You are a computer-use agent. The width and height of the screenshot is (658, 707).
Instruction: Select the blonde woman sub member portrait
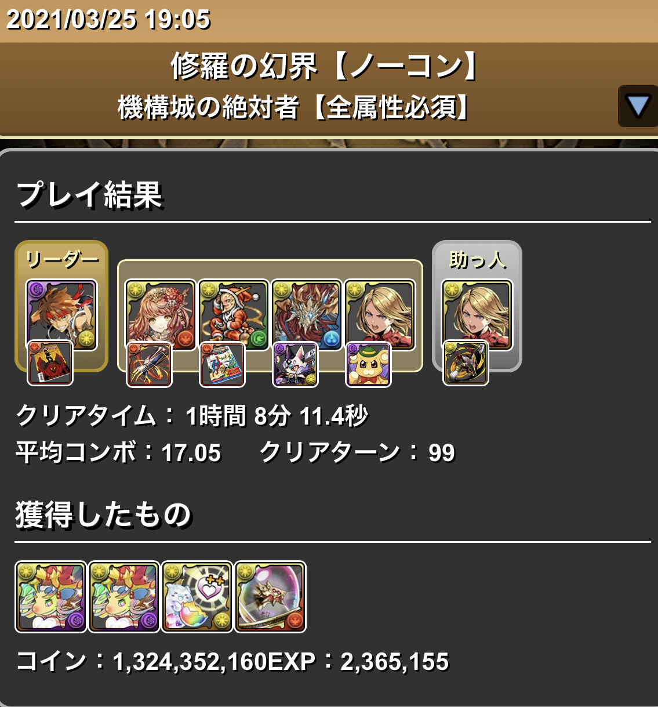pos(380,315)
